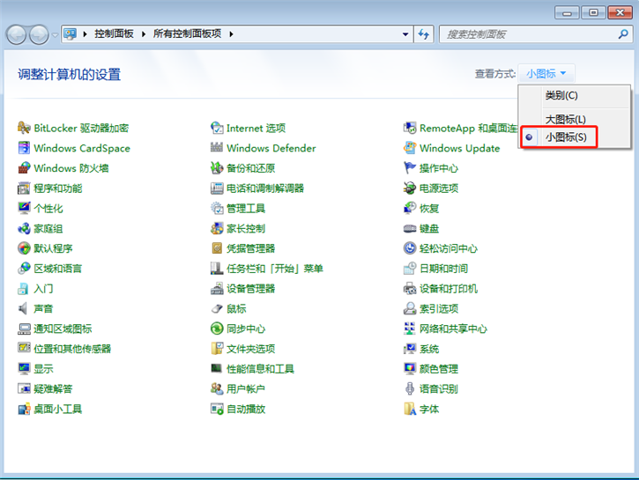Screen dimensions: 639x480
Task: Click the 设备管理器 icon
Action: coord(218,289)
